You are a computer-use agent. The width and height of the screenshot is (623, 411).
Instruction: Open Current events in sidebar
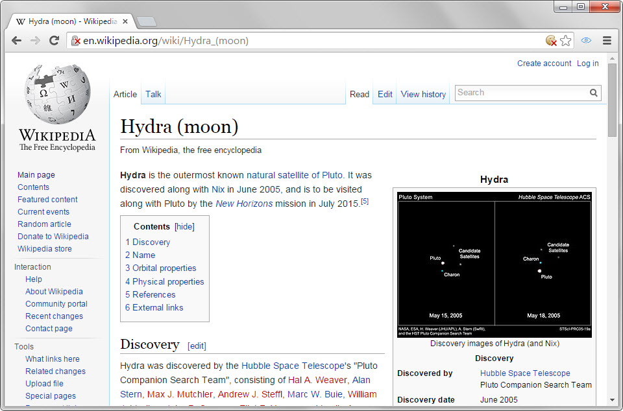click(43, 212)
